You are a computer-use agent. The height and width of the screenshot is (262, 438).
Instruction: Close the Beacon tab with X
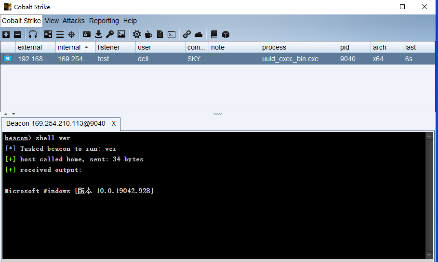(x=114, y=123)
